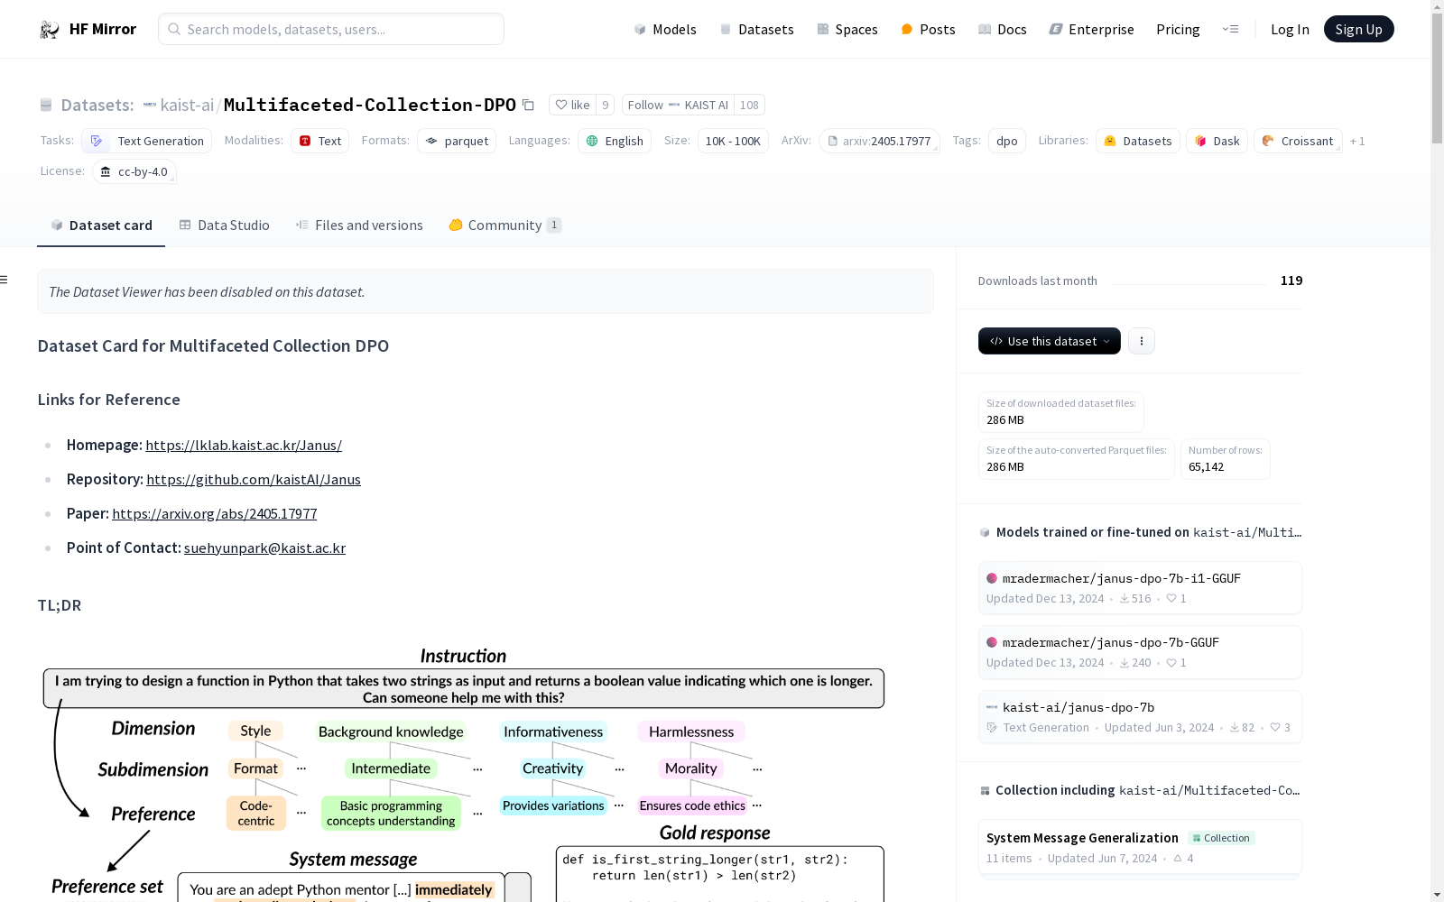
Task: Select the Dask library tag
Action: [1217, 141]
